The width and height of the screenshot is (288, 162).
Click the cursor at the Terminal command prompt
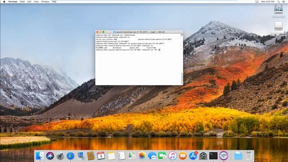(160, 50)
